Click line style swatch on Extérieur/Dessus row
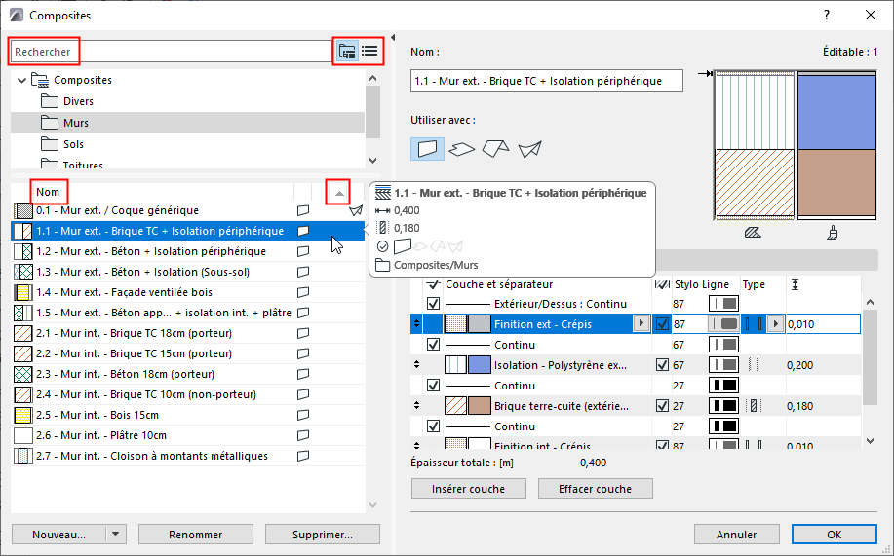Screen dimensions: 894x556 coord(723,304)
